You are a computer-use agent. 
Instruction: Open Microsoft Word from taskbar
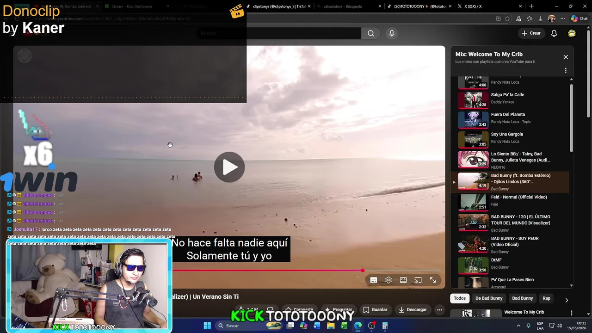tap(317, 326)
